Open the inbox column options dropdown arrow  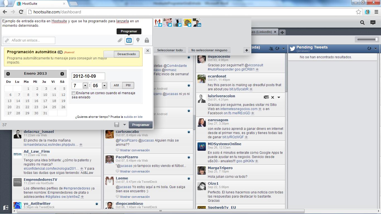coord(283,49)
